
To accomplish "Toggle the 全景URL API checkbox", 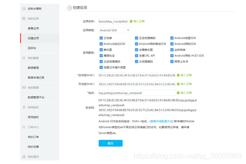I will pos(136,55).
